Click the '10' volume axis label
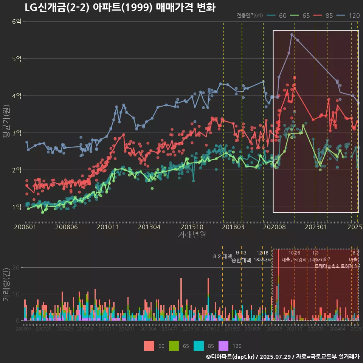 coord(16,294)
